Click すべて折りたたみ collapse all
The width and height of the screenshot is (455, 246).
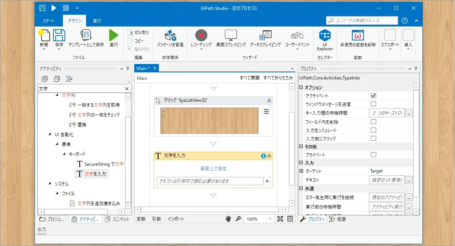tap(278, 78)
